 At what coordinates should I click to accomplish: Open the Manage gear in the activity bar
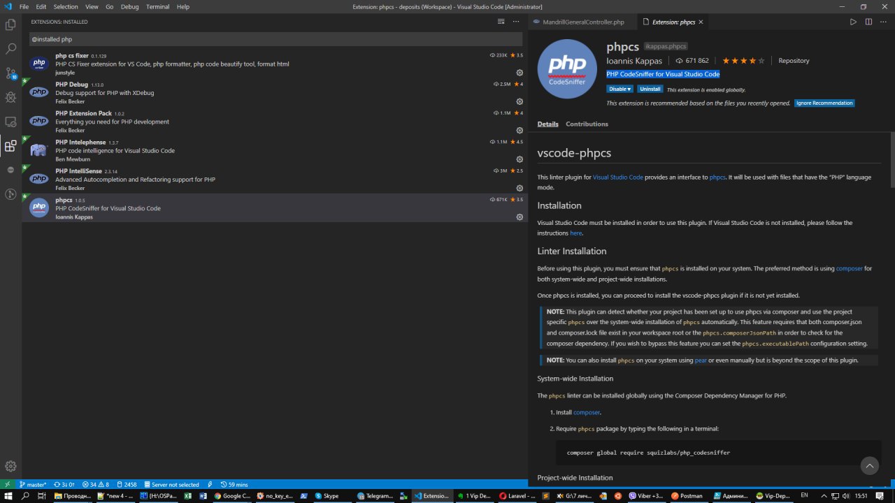[x=10, y=466]
